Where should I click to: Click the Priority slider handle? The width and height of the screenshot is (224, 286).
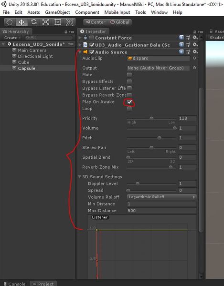[151, 118]
